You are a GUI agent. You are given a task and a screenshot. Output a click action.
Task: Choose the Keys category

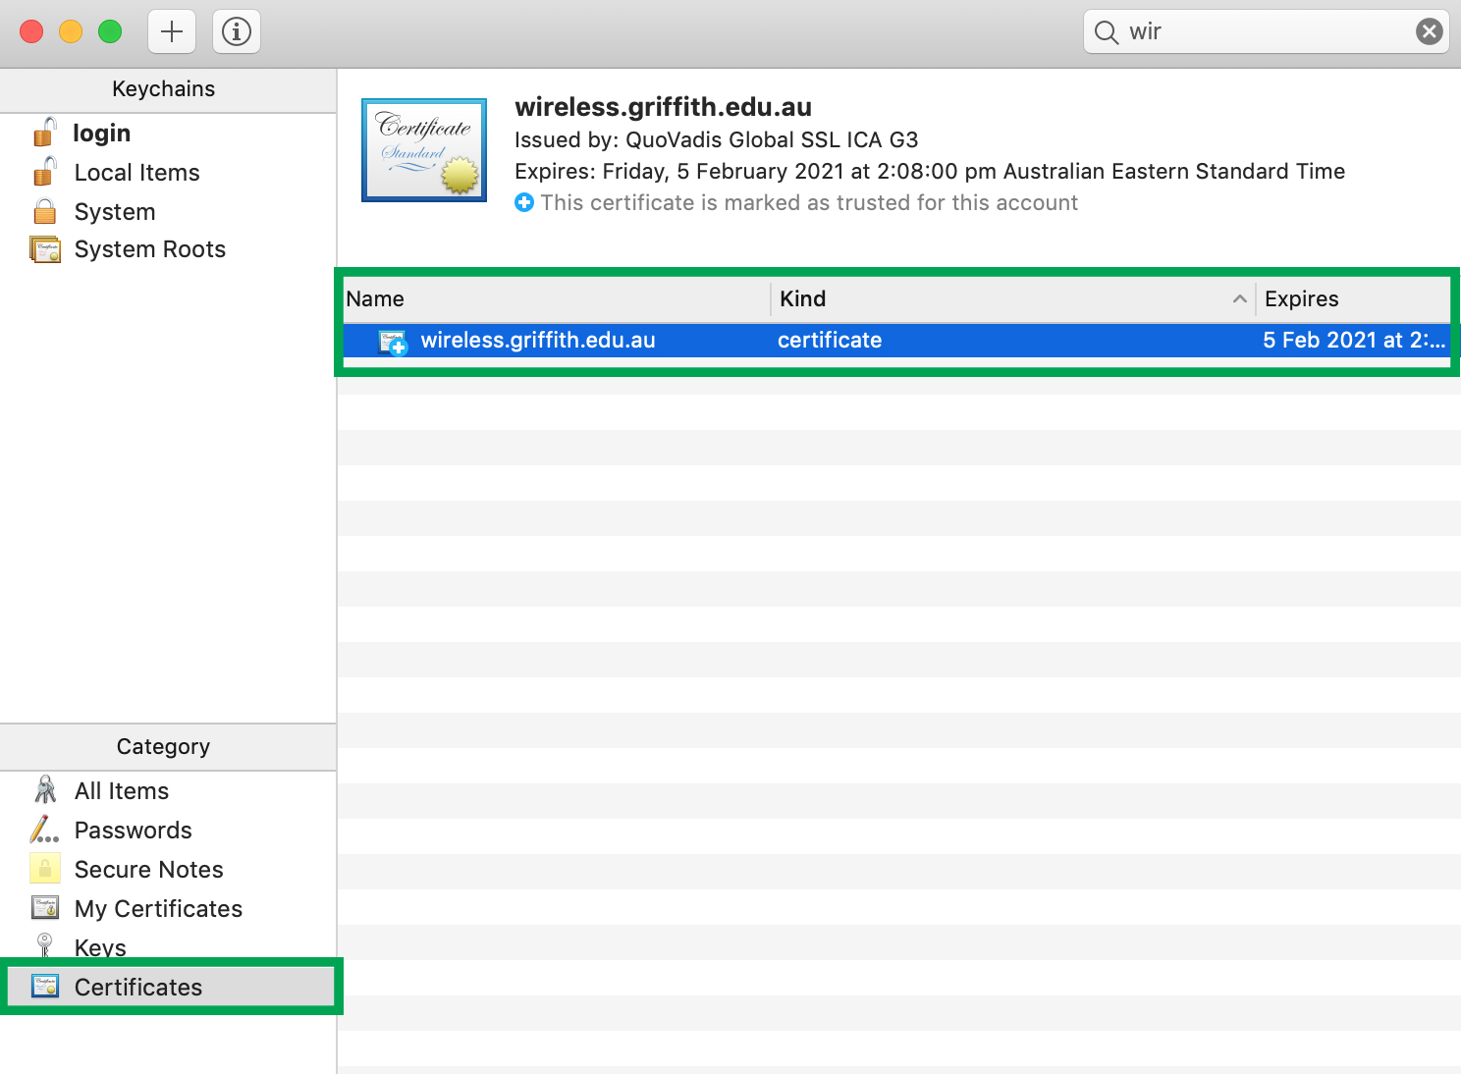coord(100,947)
